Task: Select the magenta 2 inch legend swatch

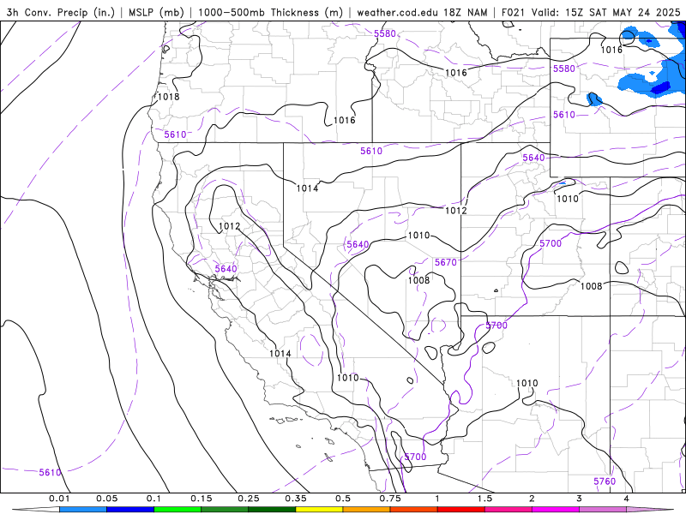Action: [555, 510]
